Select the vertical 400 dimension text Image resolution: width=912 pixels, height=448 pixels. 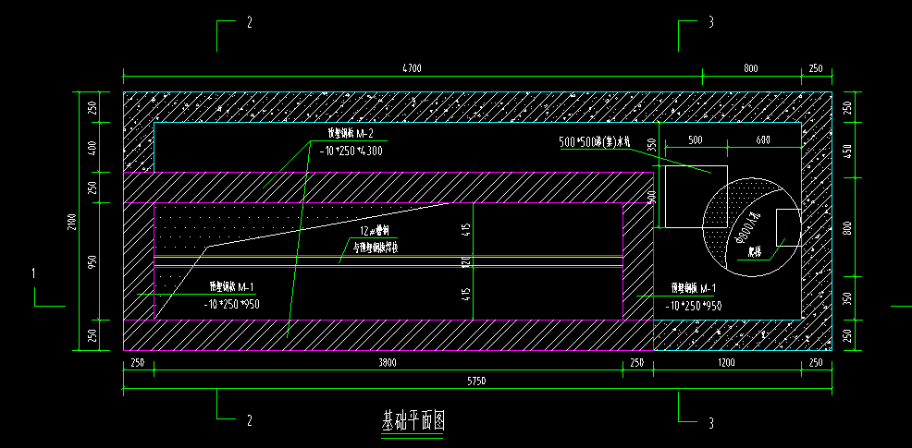point(90,148)
